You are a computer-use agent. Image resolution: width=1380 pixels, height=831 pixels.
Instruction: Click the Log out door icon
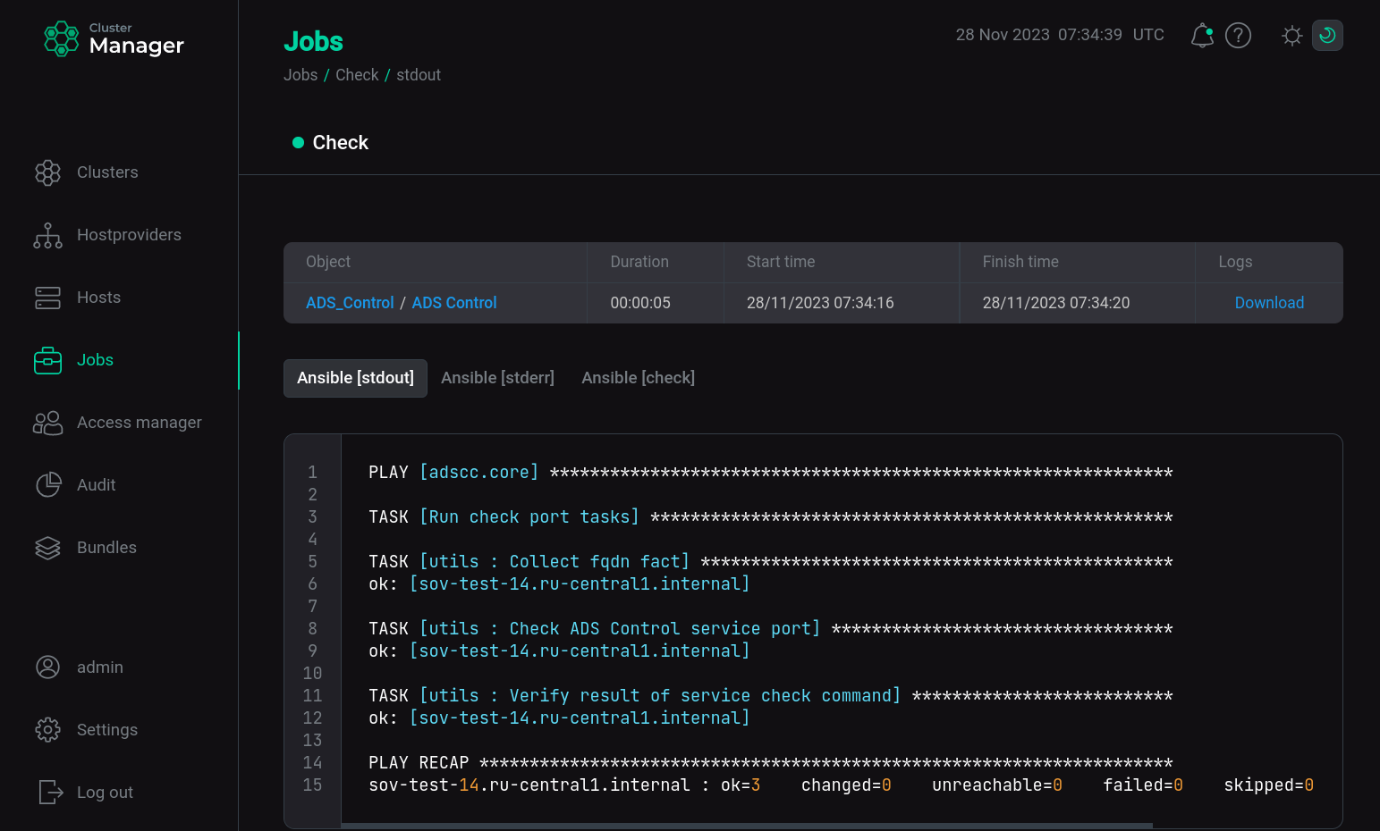click(50, 793)
